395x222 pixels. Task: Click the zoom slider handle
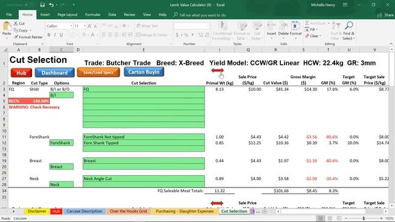(x=364, y=218)
